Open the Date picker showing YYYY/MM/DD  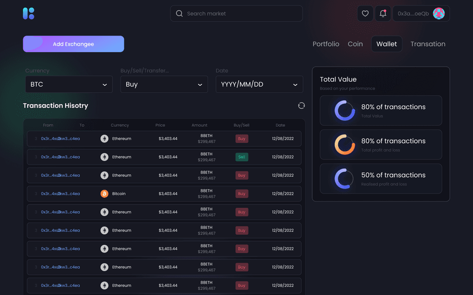coord(259,84)
